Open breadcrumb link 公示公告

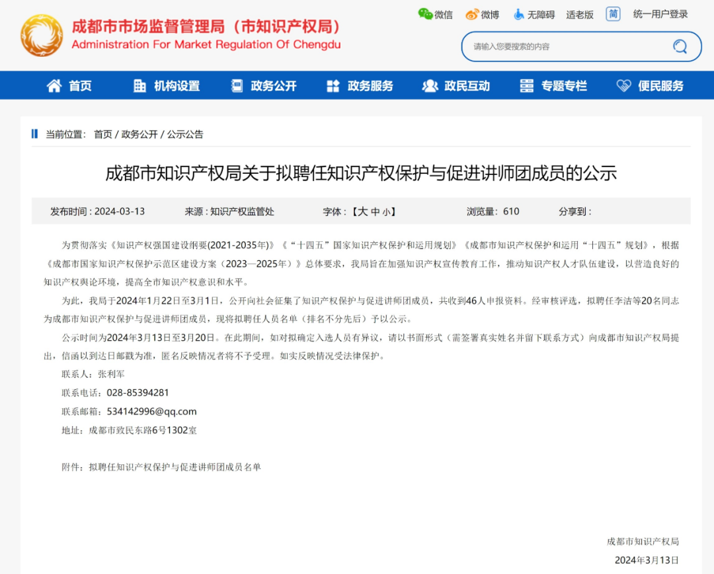(x=187, y=134)
